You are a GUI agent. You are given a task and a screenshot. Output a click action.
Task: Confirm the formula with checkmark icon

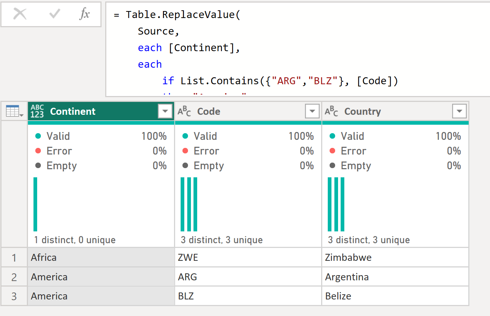coord(55,14)
